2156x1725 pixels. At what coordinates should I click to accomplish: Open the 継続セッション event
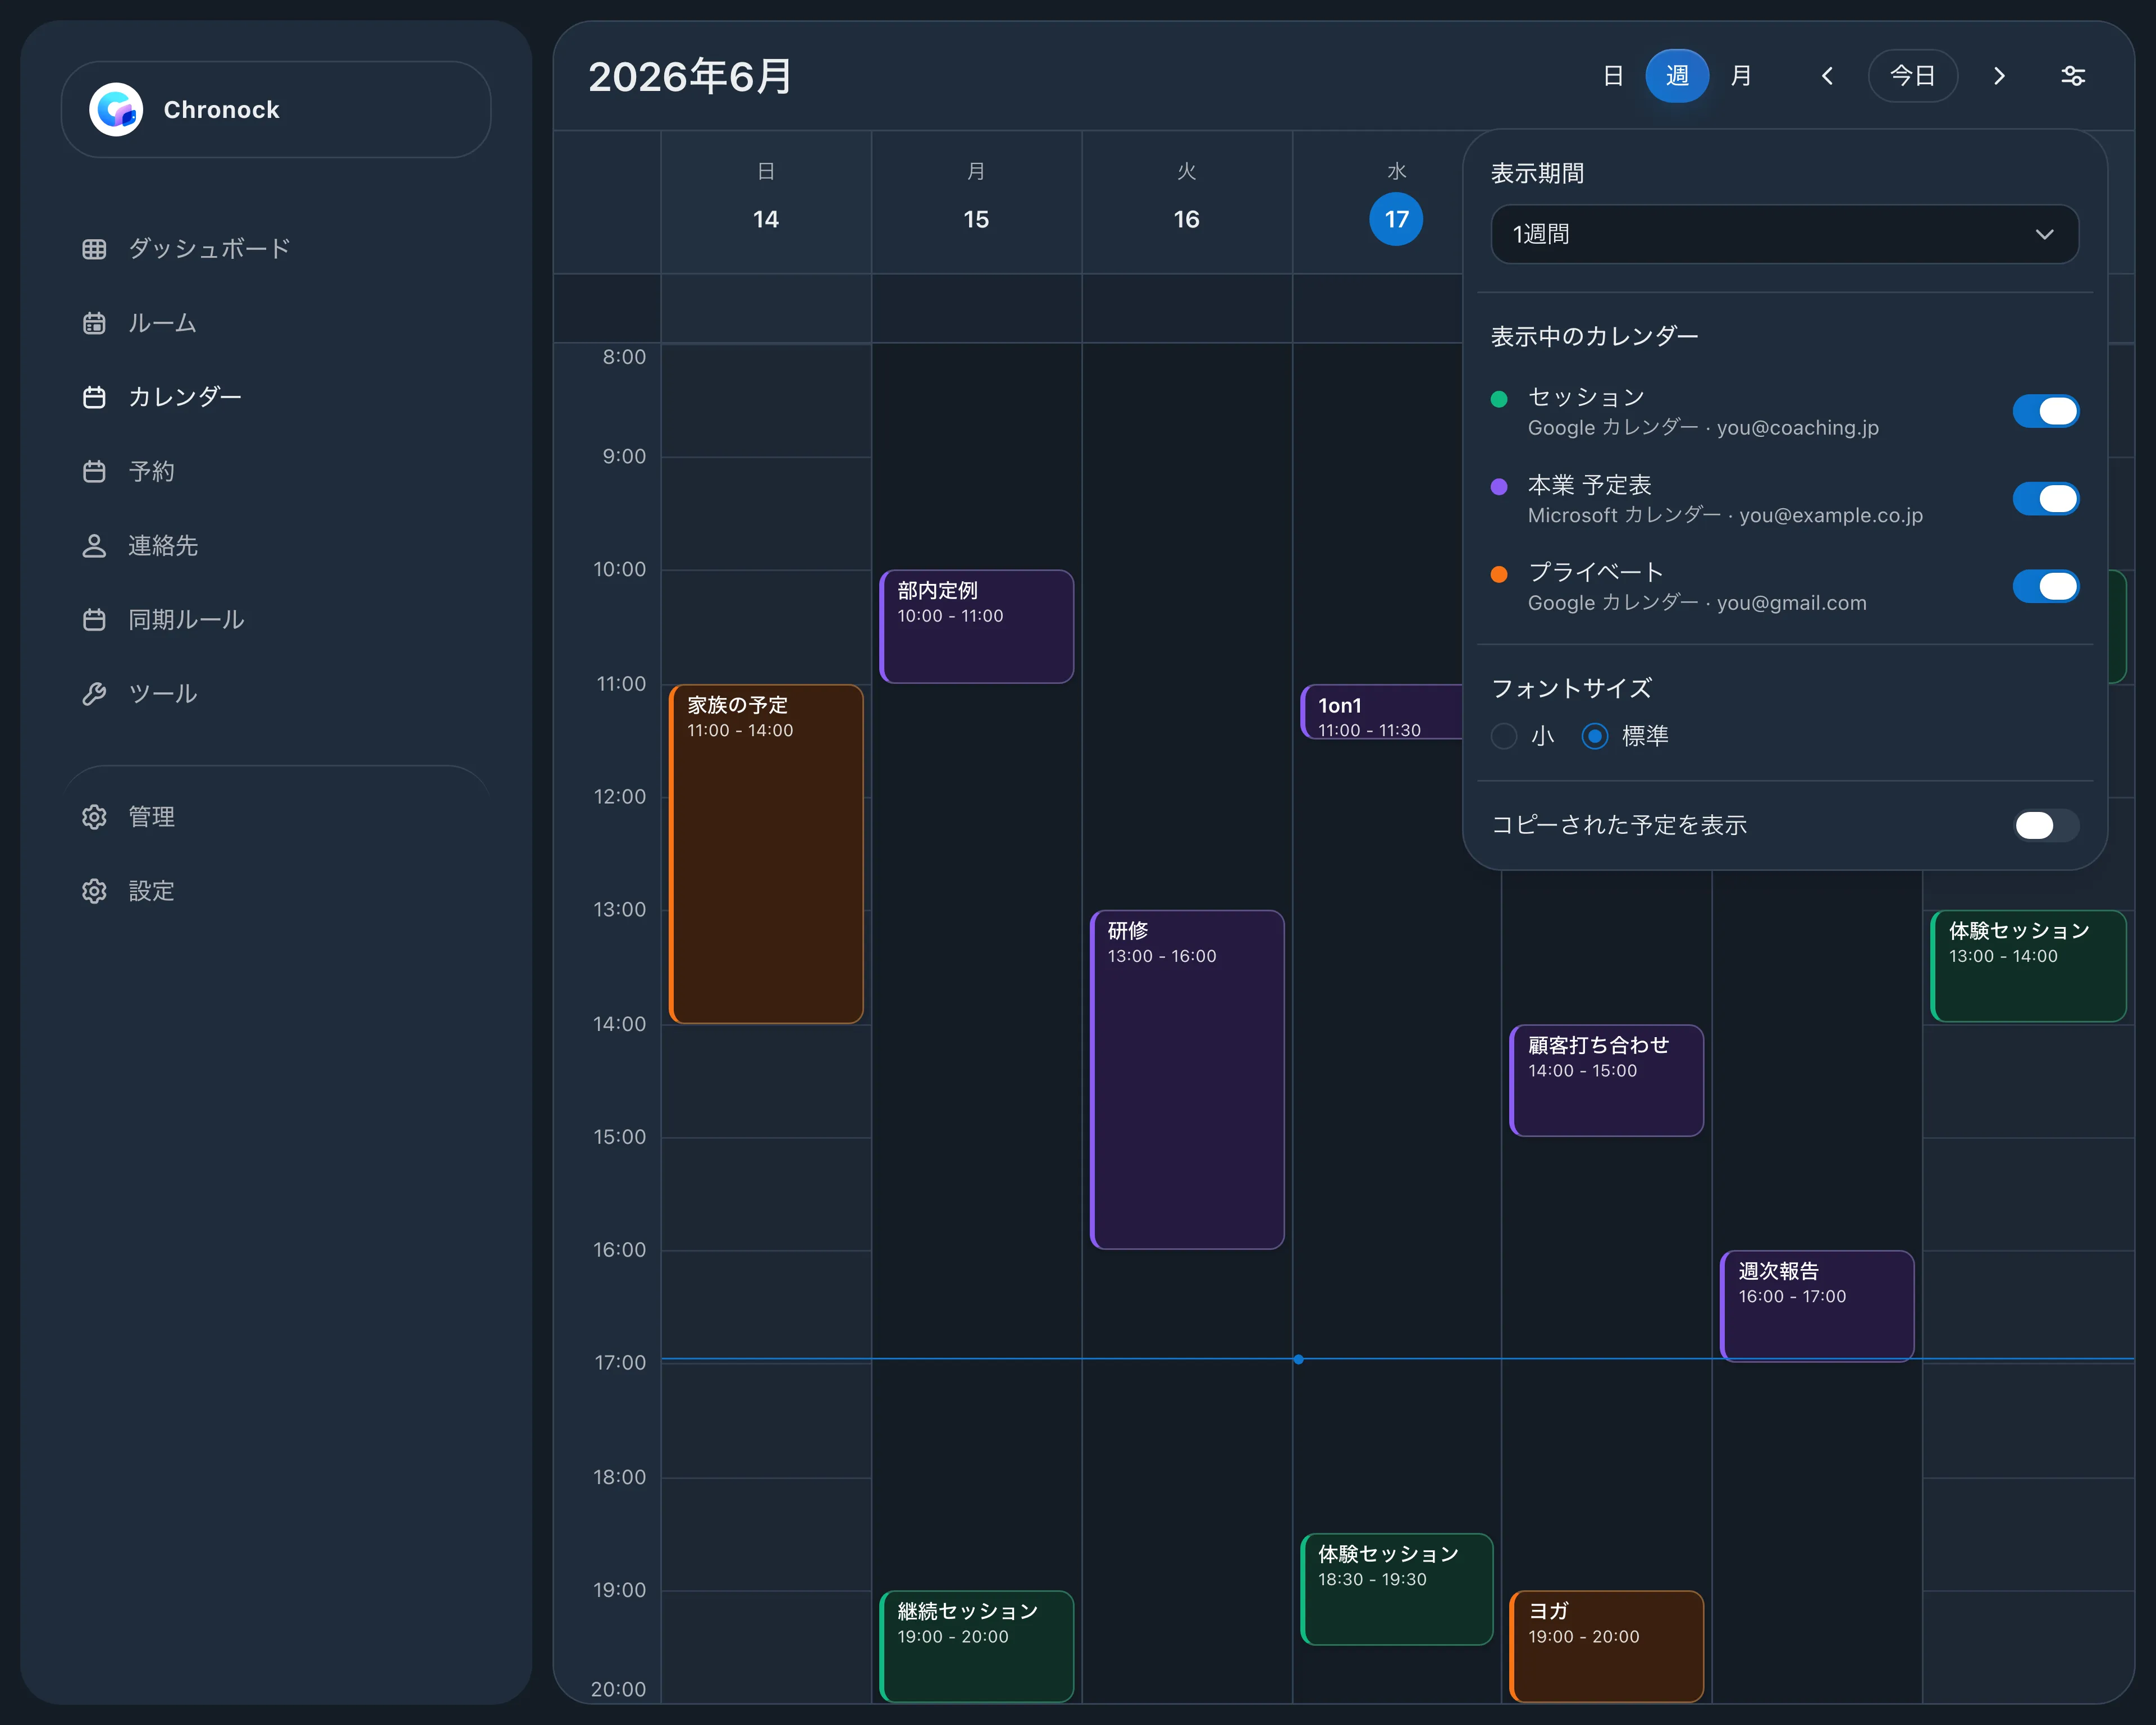pyautogui.click(x=977, y=1646)
